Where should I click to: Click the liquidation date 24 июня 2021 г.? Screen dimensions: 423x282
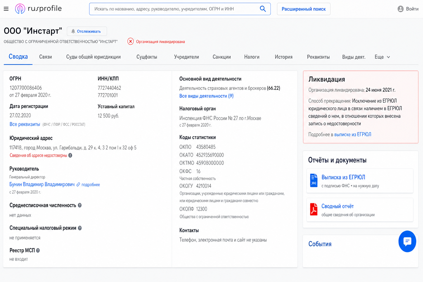pyautogui.click(x=380, y=90)
